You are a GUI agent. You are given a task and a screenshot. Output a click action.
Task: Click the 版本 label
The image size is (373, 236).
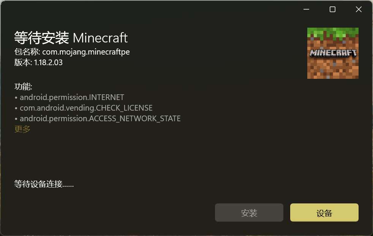coord(23,63)
